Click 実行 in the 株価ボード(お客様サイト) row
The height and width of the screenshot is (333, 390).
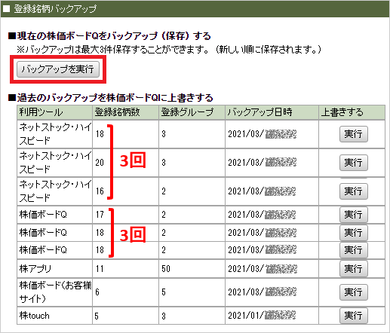click(354, 292)
